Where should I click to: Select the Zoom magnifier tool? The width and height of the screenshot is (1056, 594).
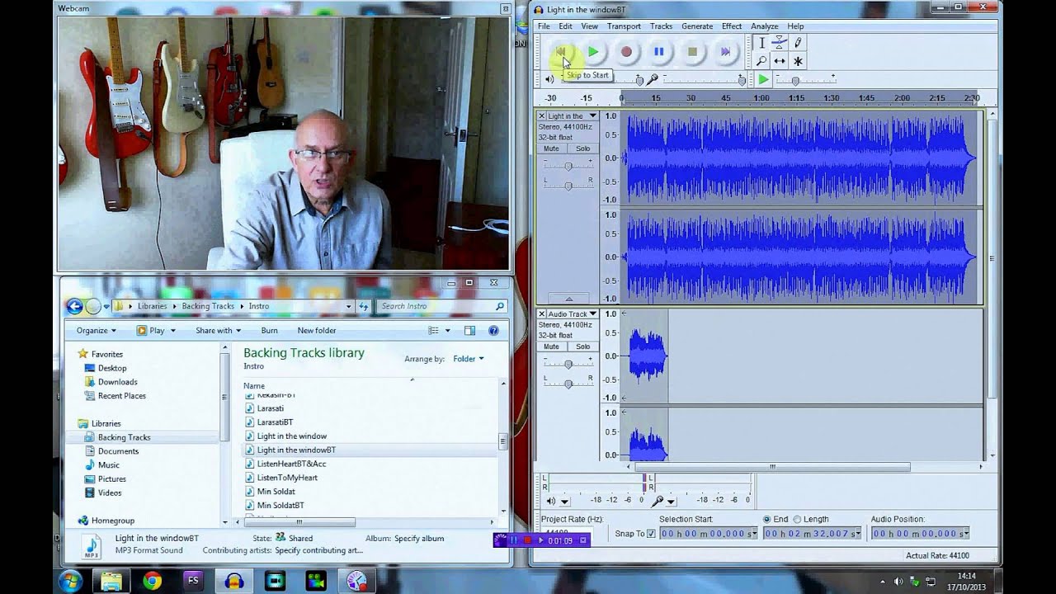tap(761, 61)
